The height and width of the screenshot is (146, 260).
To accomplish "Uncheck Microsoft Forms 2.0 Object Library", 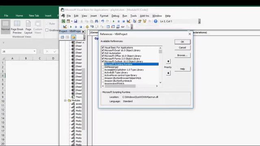I will point(103,58).
